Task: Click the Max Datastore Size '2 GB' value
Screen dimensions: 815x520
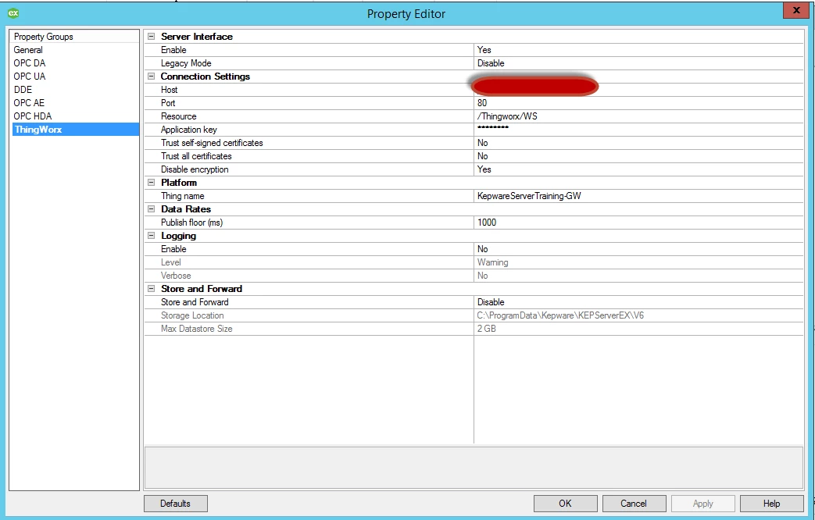Action: (639, 328)
